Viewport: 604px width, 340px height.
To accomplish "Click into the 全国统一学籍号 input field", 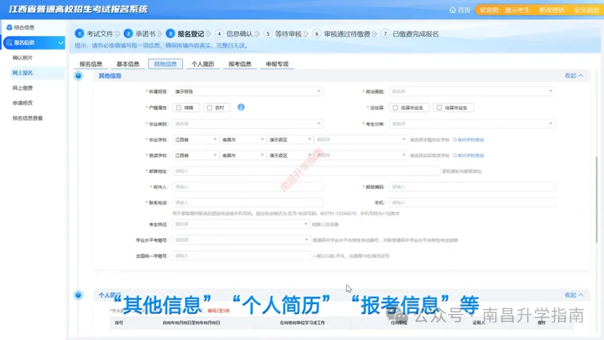I will 241,256.
